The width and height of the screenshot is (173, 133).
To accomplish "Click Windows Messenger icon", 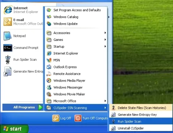I will (49, 87).
